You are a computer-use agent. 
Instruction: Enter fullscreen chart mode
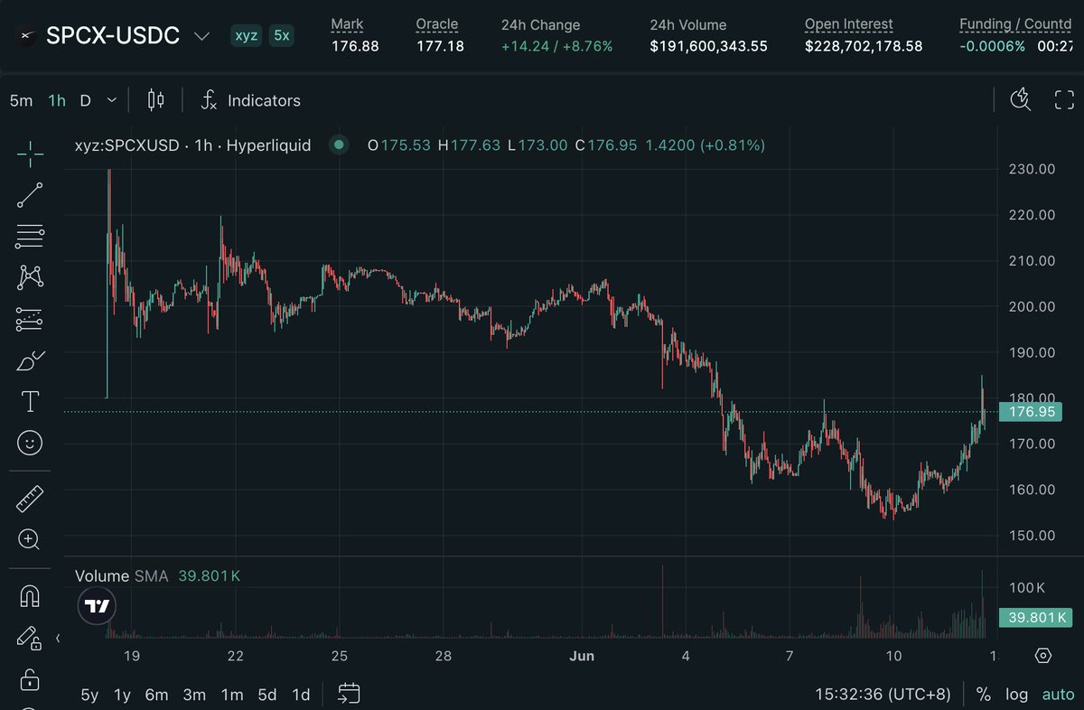point(1064,100)
